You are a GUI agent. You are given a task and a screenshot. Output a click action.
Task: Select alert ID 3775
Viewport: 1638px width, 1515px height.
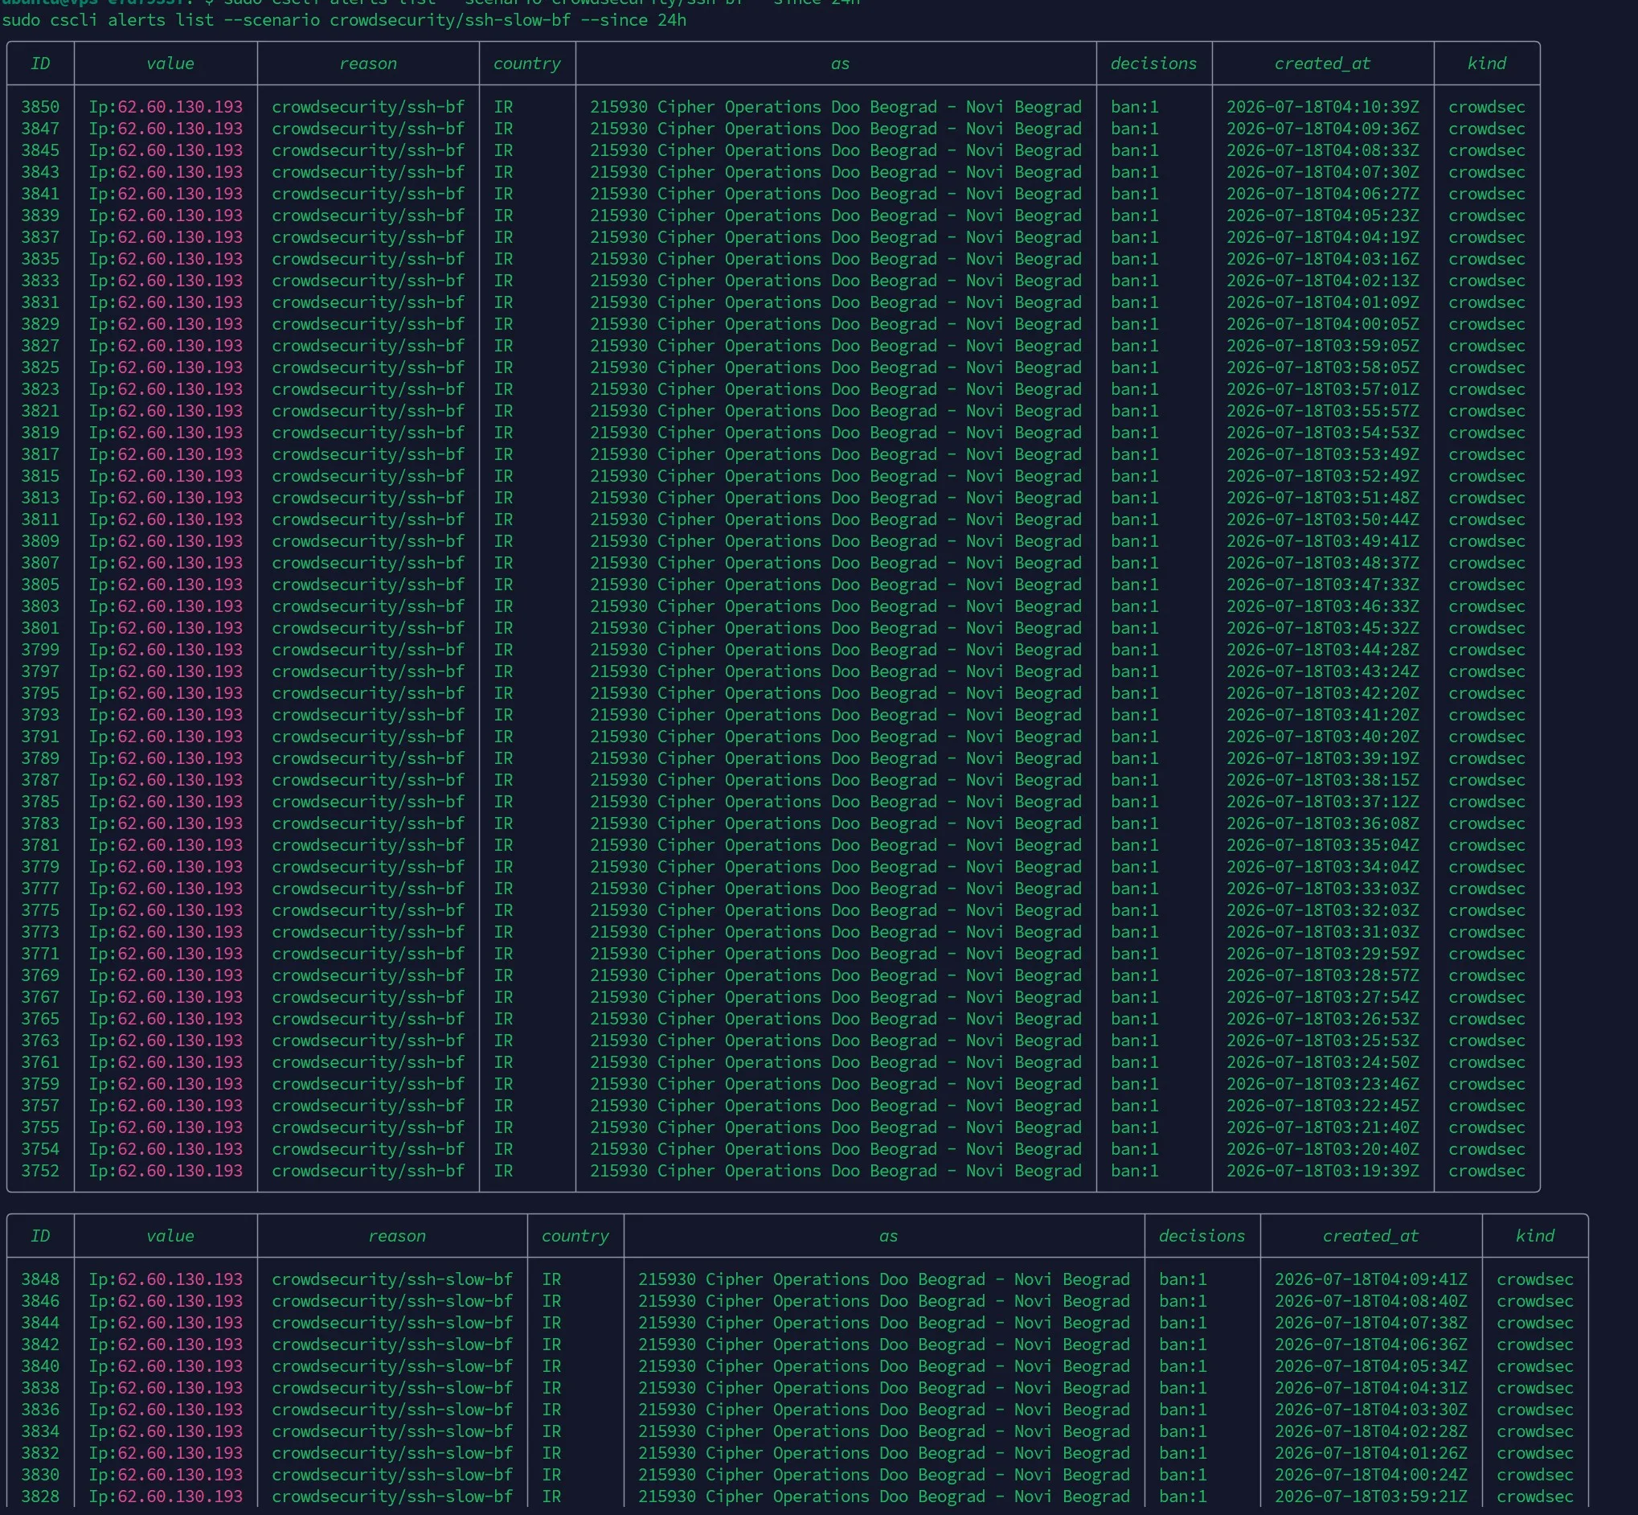40,911
